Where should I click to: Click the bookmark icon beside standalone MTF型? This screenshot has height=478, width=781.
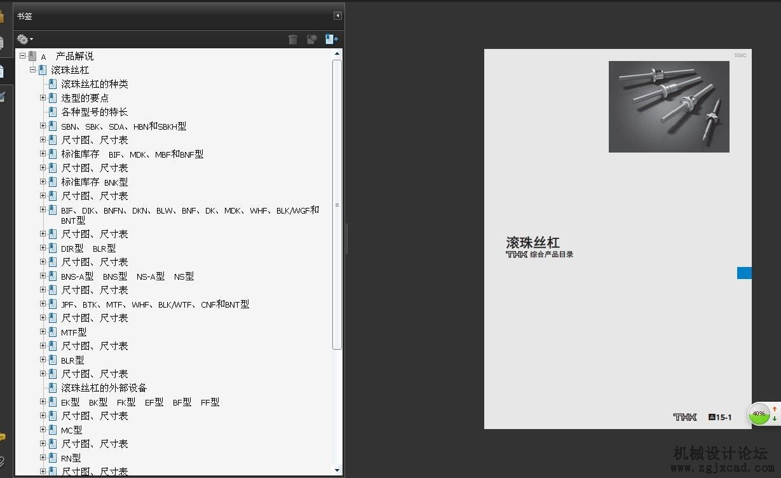53,332
